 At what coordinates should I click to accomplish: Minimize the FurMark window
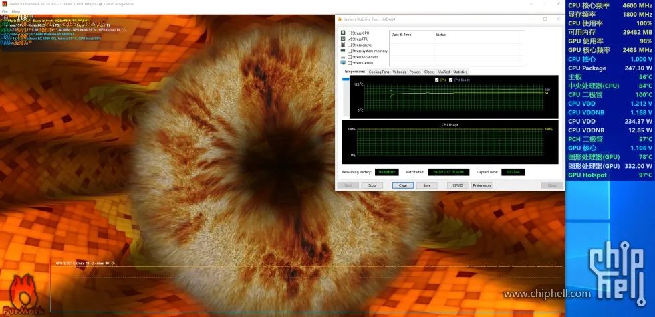(x=531, y=4)
